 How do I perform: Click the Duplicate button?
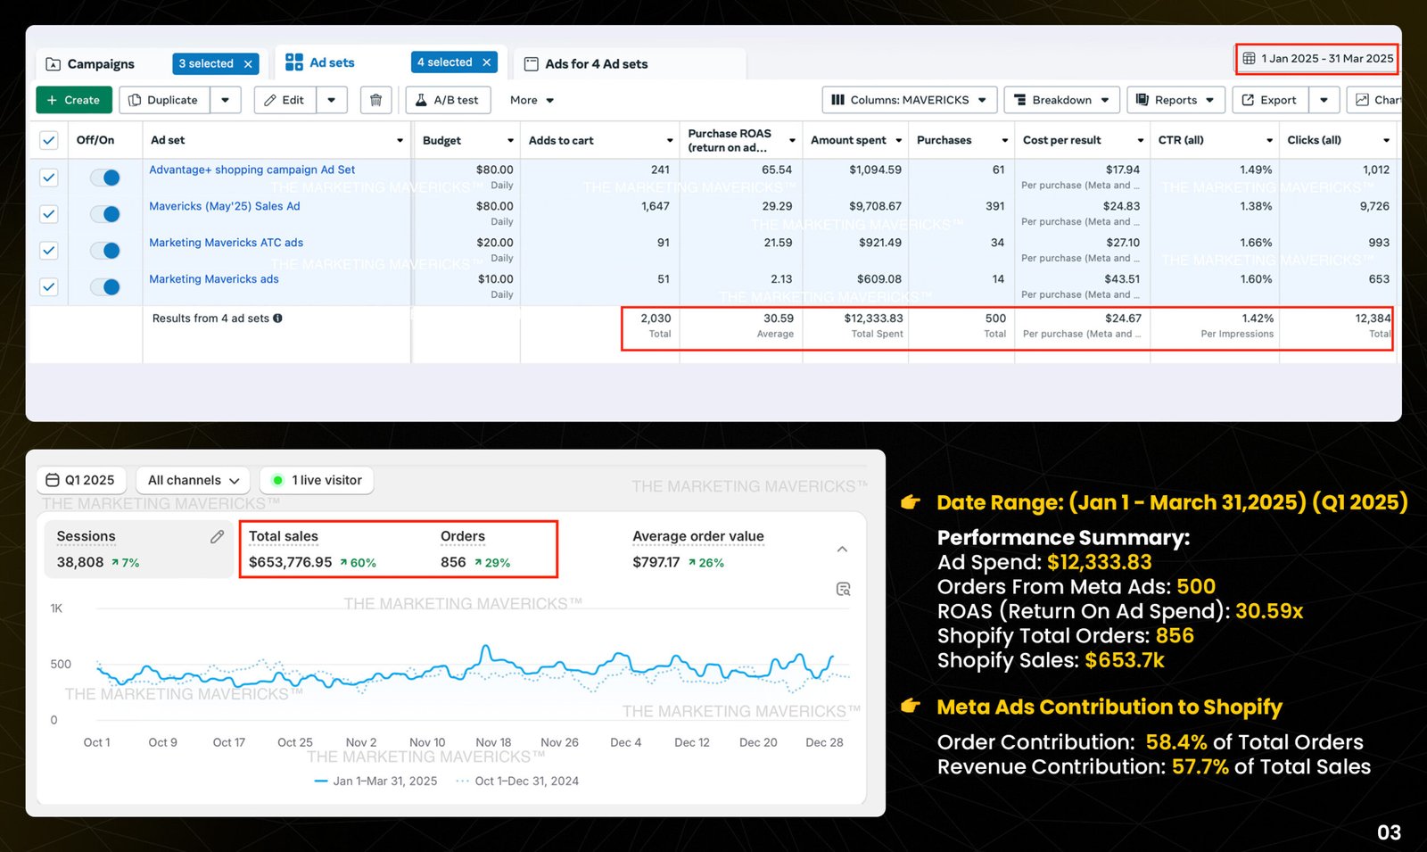click(164, 100)
